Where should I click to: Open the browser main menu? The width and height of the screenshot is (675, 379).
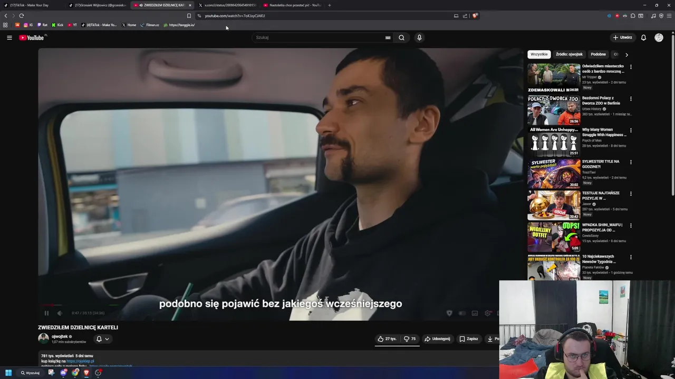click(x=669, y=16)
